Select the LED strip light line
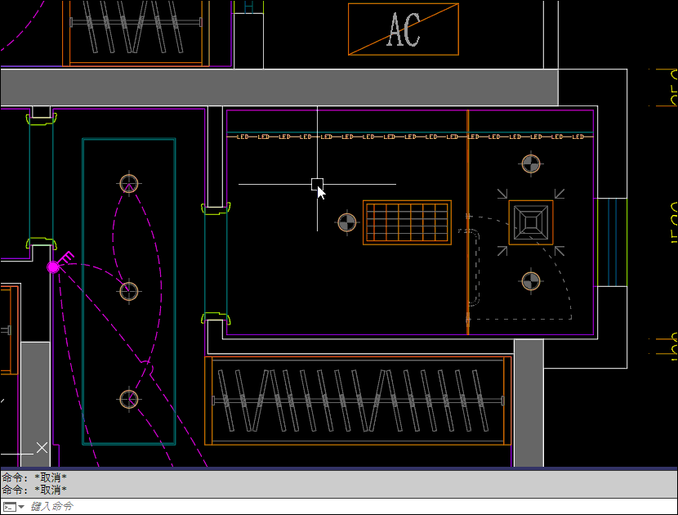 click(x=408, y=137)
